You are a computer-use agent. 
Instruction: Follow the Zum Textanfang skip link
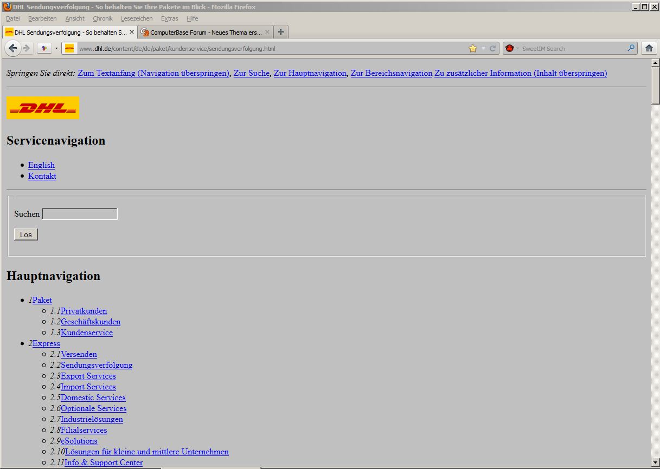153,73
